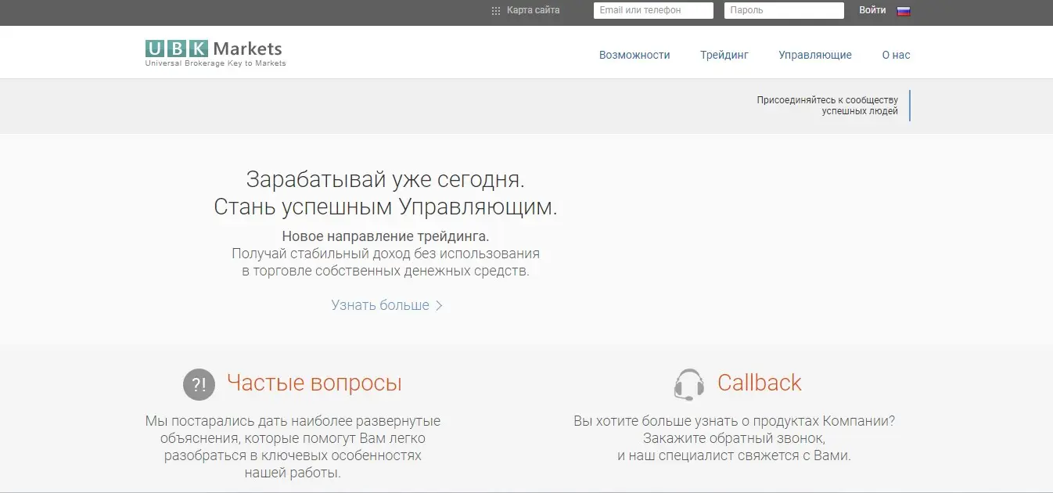This screenshot has width=1053, height=493.
Task: Open the О нас menu
Action: click(x=896, y=55)
